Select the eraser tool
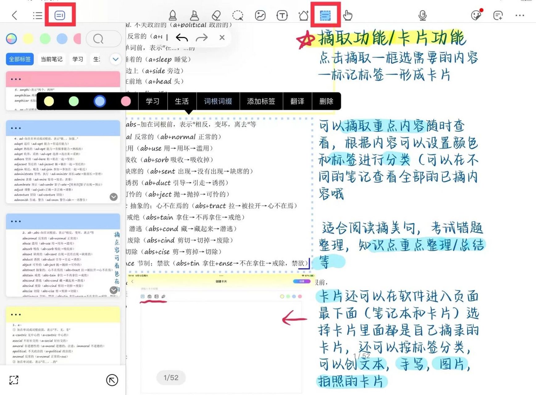 (x=216, y=15)
